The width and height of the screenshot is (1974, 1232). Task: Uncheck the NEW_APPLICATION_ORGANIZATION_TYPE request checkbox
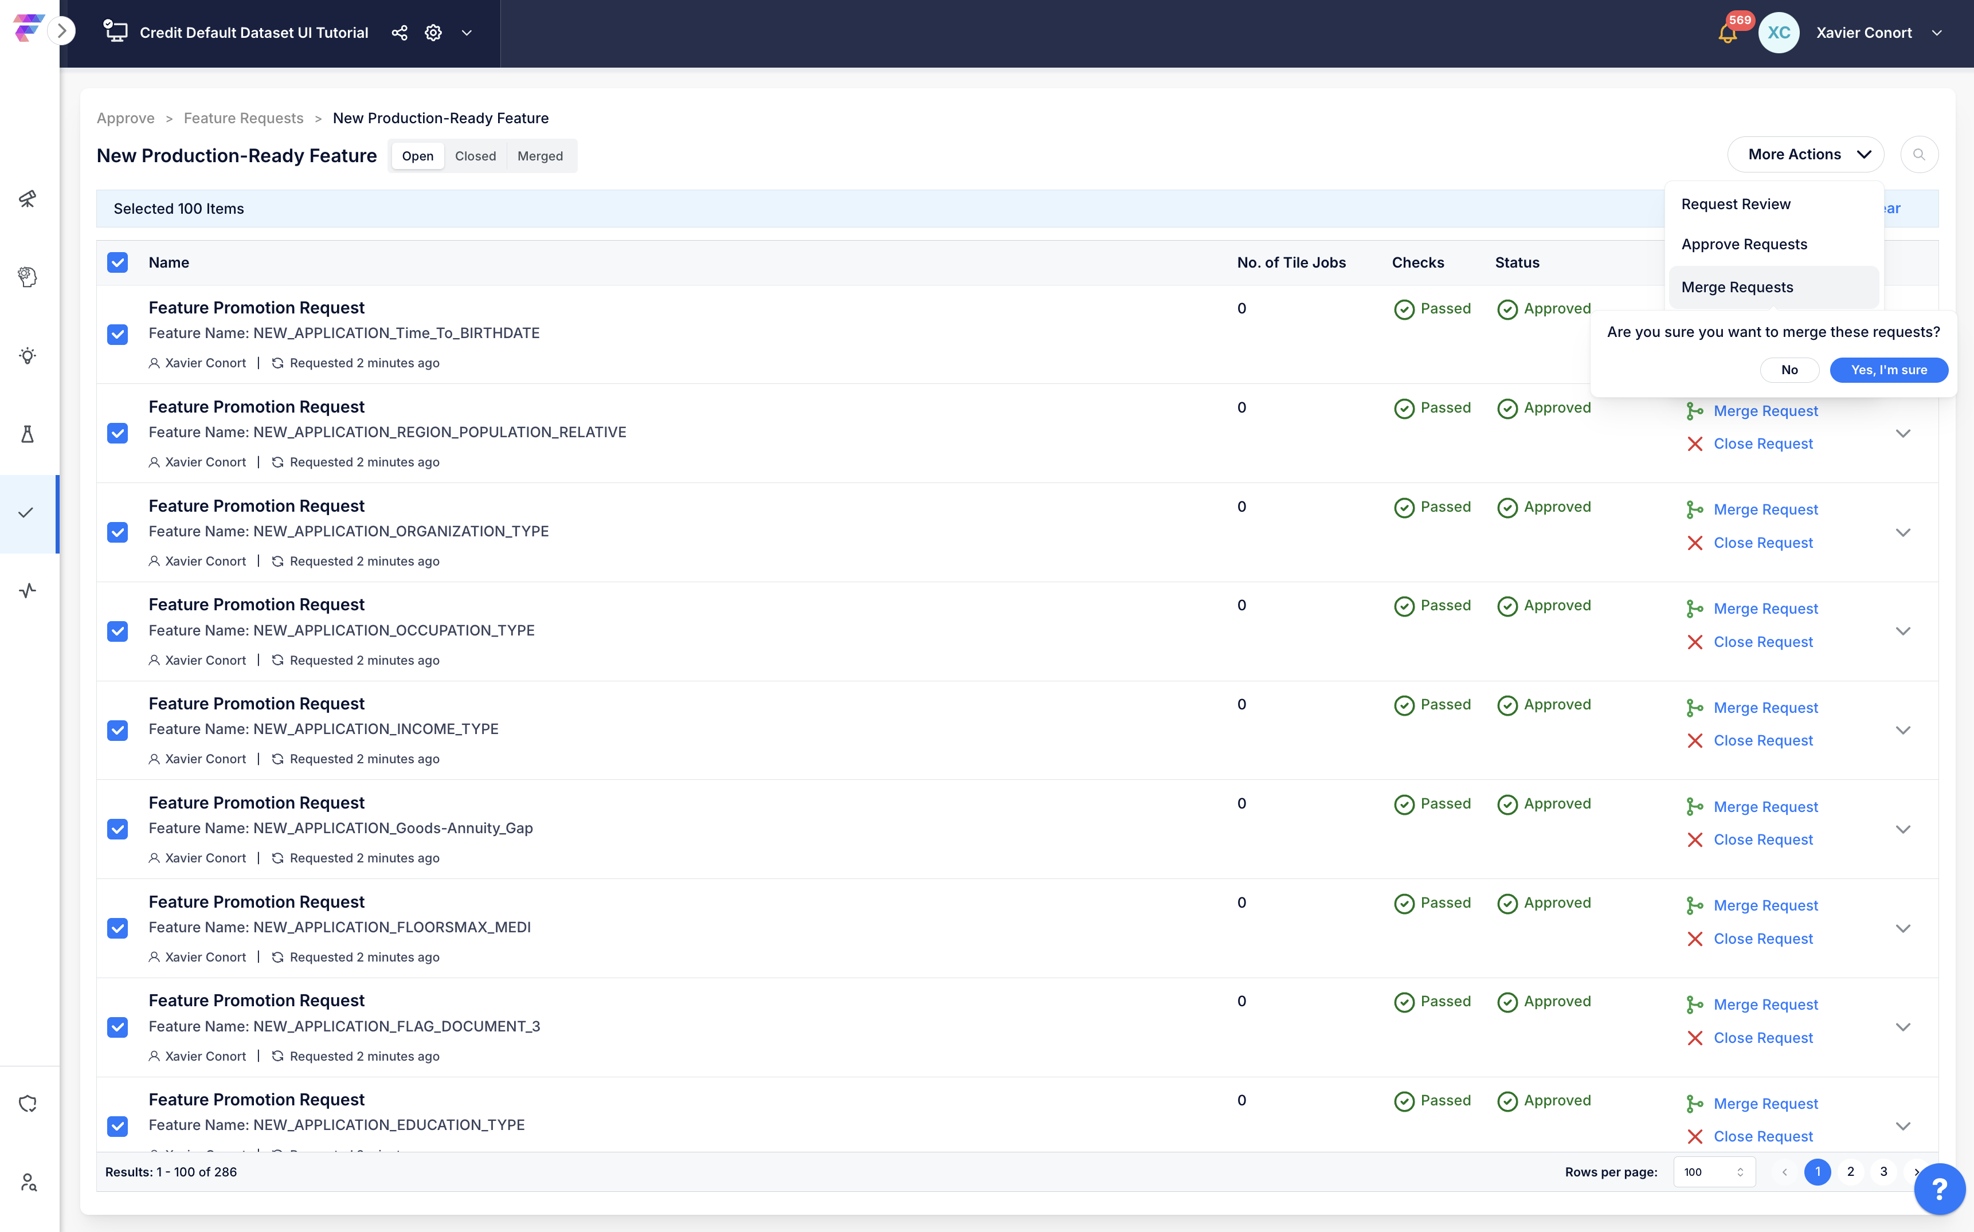click(x=117, y=532)
